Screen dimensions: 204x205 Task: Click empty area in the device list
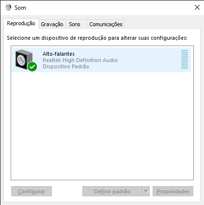coord(102,126)
